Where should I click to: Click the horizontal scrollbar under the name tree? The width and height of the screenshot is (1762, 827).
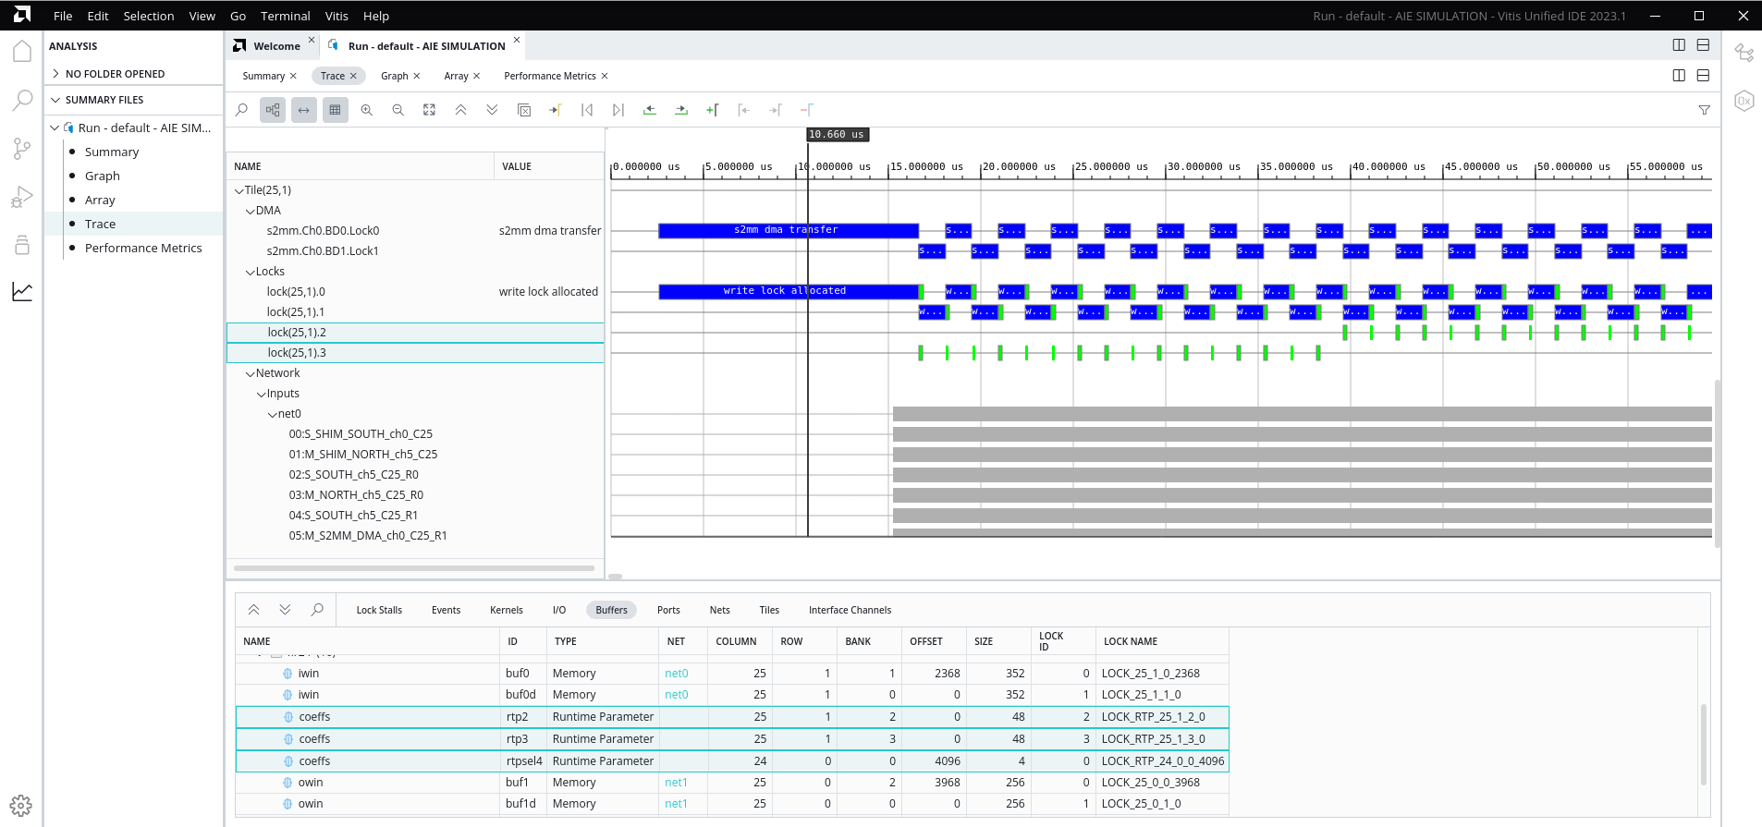pos(414,568)
